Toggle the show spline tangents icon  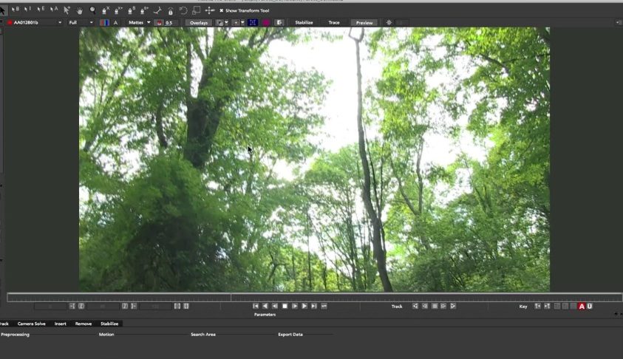[x=236, y=23]
